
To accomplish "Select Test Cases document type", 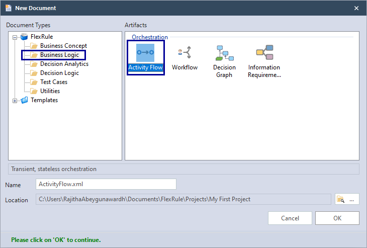I will point(54,82).
